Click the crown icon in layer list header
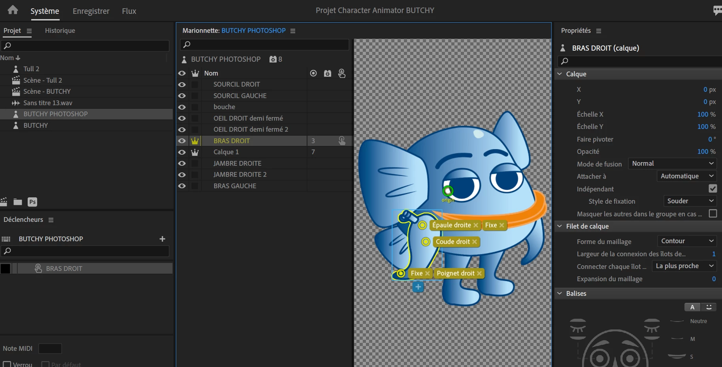The width and height of the screenshot is (722, 367). click(195, 73)
